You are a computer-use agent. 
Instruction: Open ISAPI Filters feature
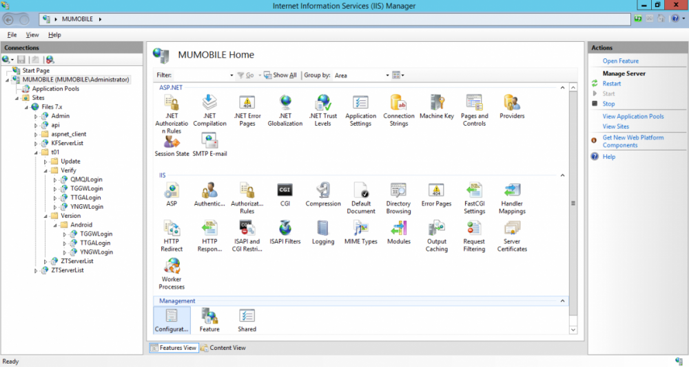coord(285,232)
